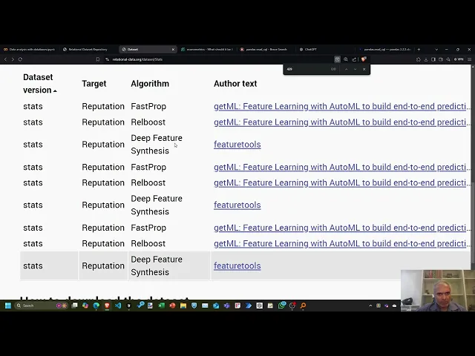
Task: Share this page icon in address bar
Action: pyautogui.click(x=354, y=59)
